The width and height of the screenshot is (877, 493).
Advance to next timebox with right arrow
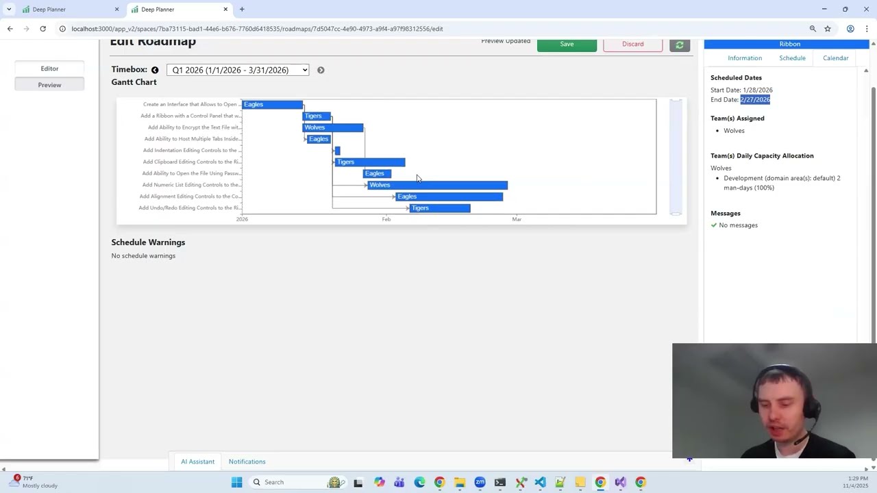[x=321, y=70]
